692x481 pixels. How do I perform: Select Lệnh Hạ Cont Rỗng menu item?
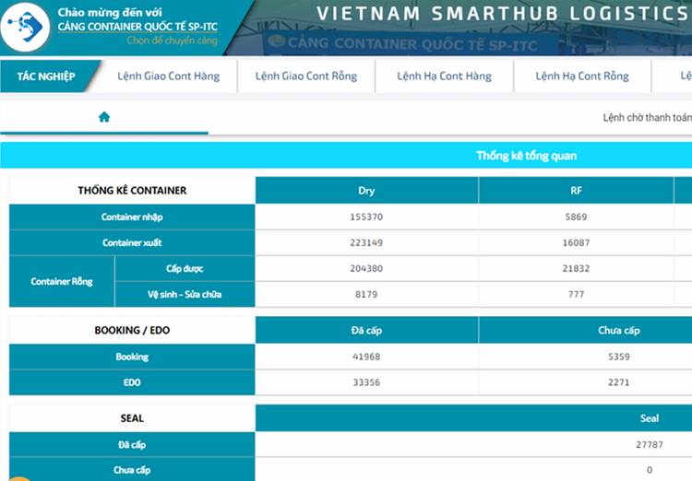point(582,76)
